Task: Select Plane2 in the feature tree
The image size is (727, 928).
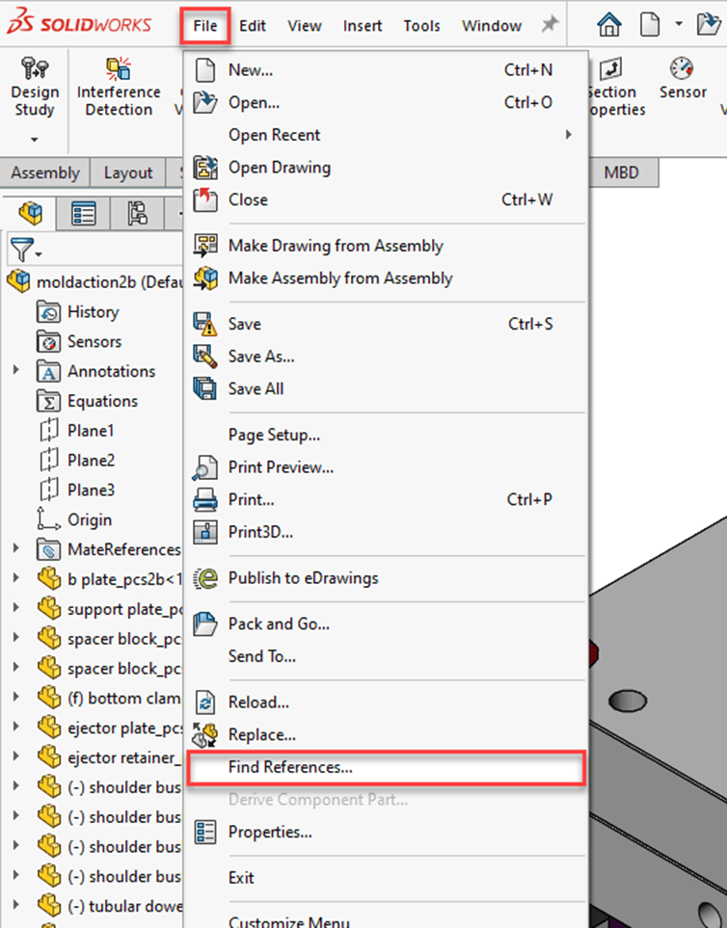Action: [x=91, y=460]
